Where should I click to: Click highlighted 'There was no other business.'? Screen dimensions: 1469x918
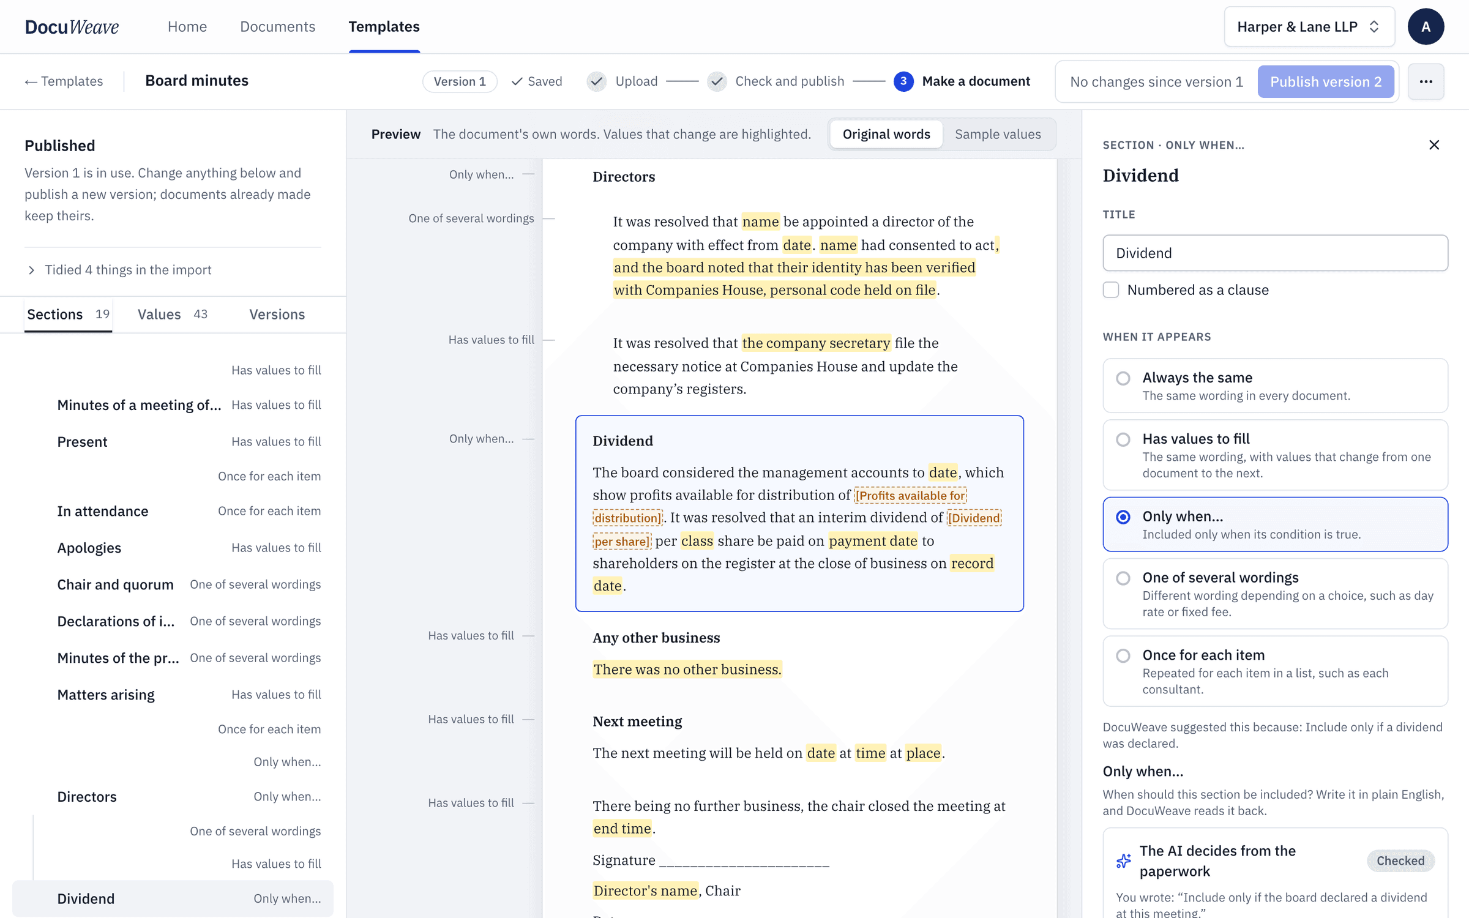point(687,669)
